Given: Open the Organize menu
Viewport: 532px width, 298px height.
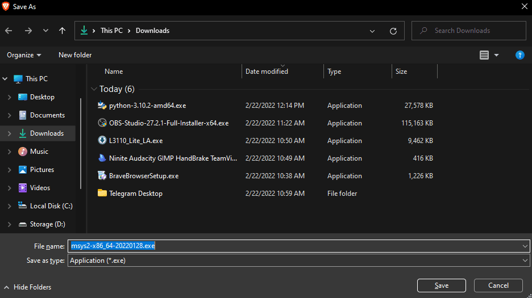Looking at the screenshot, I should pos(24,55).
